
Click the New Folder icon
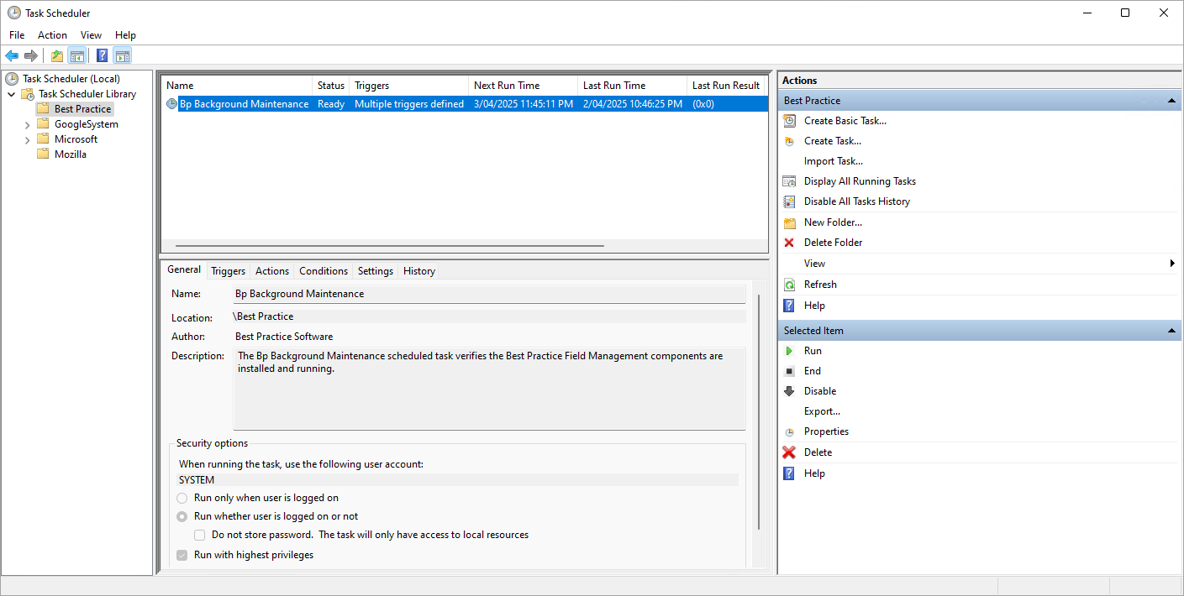coord(789,222)
